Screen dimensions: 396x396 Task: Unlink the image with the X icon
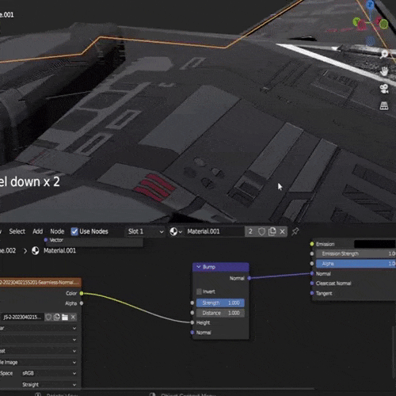[x=73, y=317]
